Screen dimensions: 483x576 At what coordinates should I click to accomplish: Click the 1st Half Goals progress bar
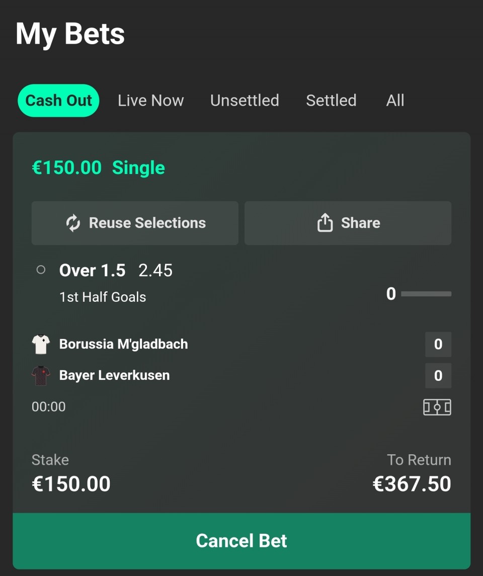click(426, 294)
